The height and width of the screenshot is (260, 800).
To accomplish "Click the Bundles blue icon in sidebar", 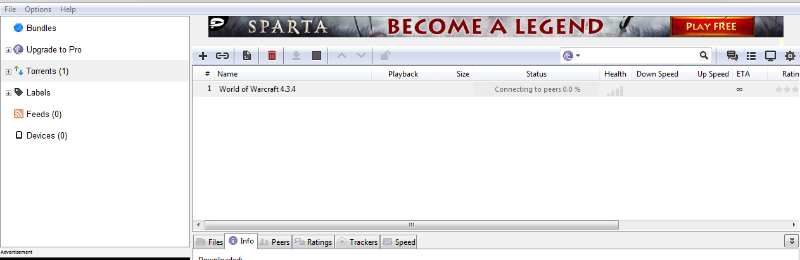I will (18, 28).
